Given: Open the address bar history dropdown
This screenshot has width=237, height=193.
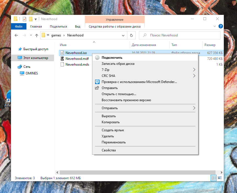Looking at the screenshot, I should [123, 35].
